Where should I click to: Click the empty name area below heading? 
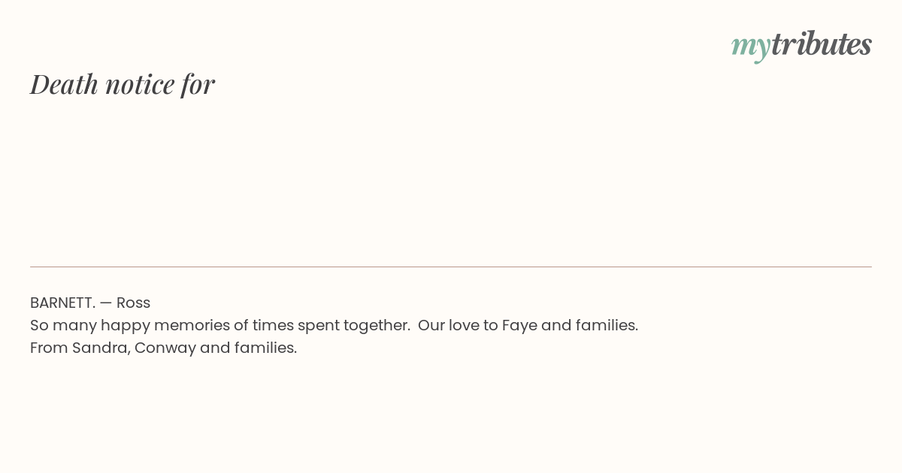[x=451, y=180]
